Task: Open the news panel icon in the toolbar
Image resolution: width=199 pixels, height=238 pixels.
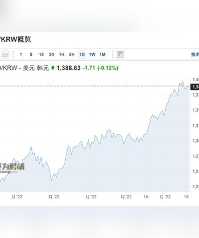Action: coord(120,54)
